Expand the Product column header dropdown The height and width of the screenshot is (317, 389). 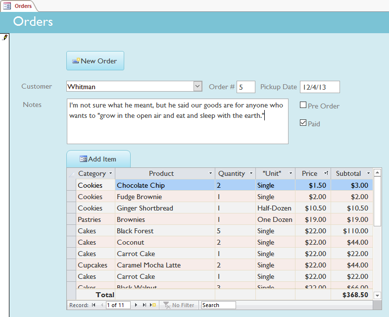(210, 174)
